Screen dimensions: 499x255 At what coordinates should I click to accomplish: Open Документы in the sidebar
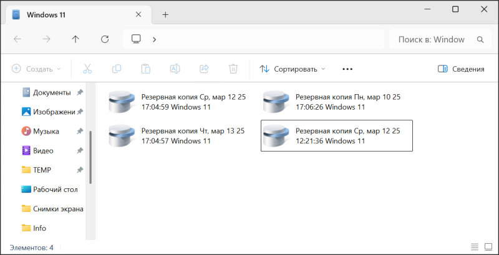51,92
